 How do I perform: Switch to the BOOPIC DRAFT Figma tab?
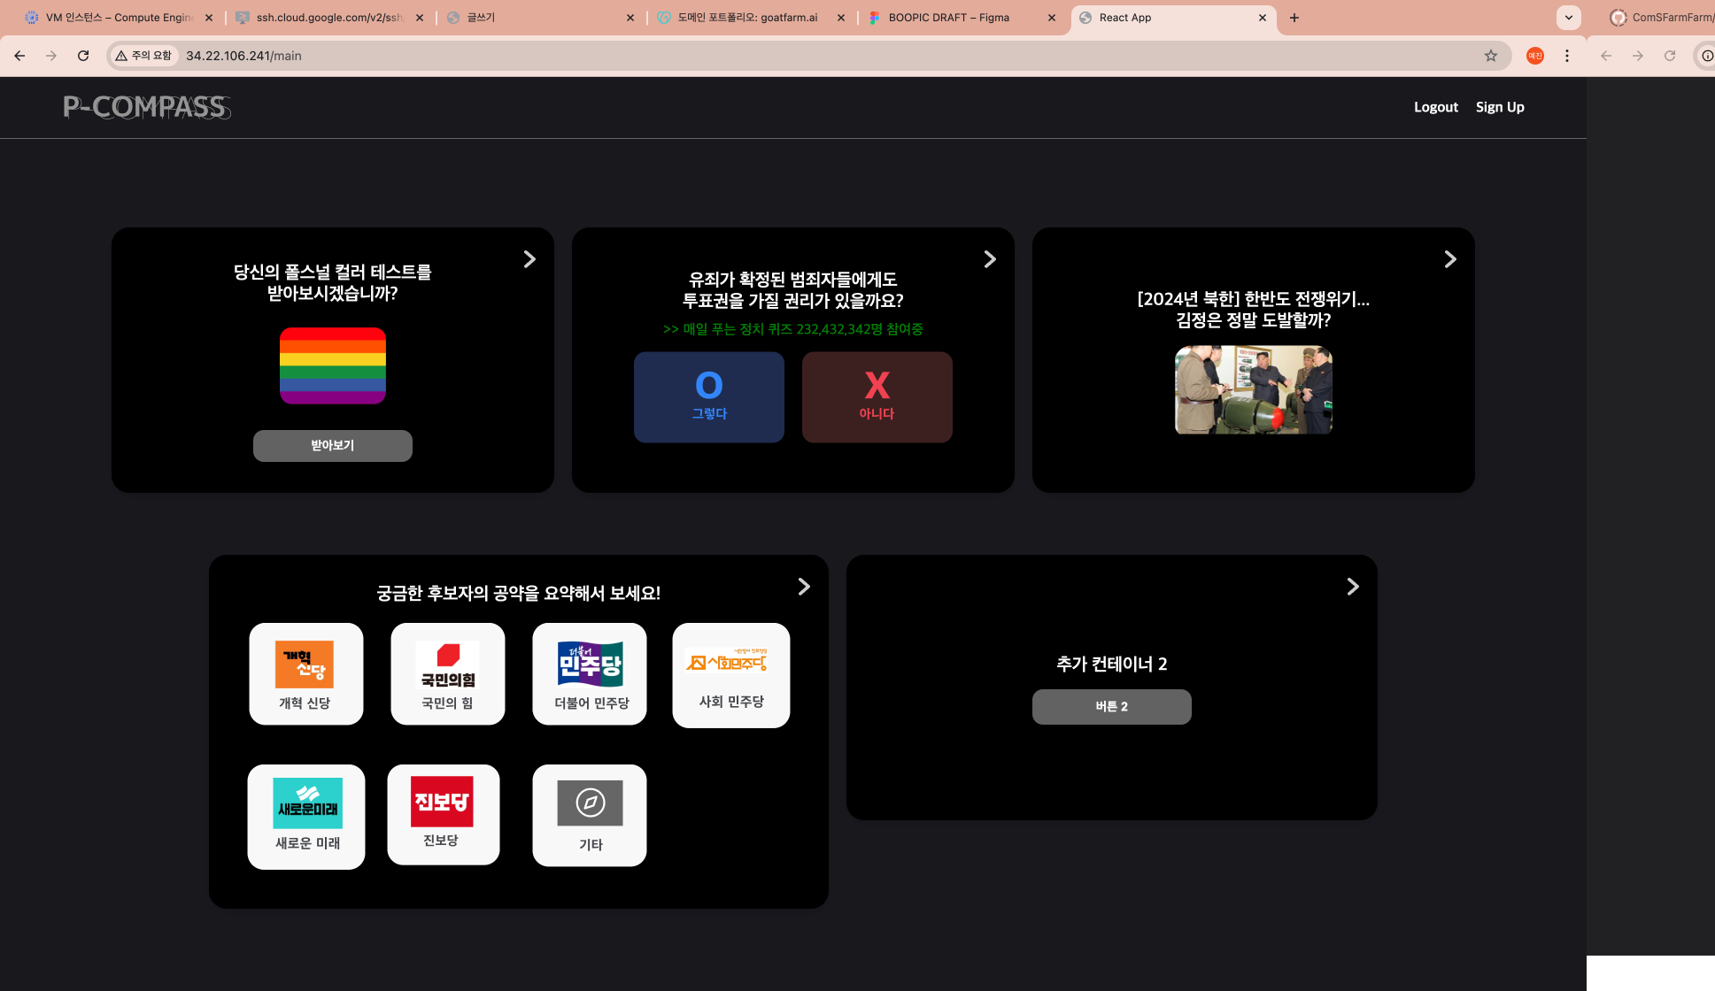pos(949,18)
